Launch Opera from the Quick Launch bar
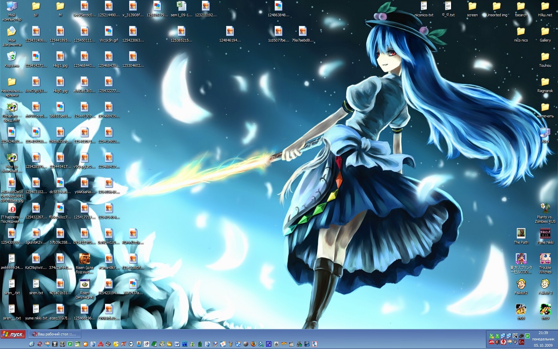 click(40, 344)
